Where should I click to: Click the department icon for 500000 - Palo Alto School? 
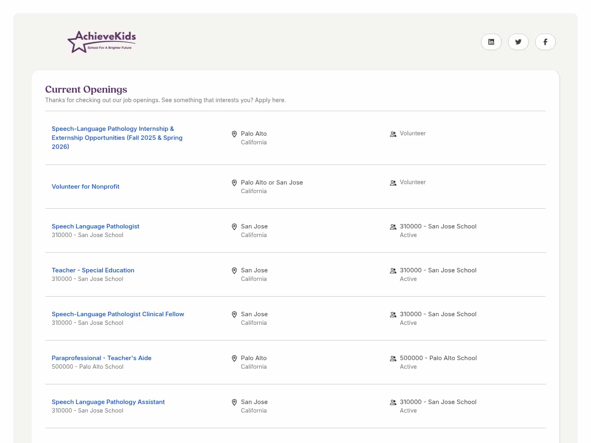point(393,359)
